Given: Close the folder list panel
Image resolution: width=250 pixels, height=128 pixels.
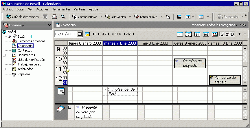Looking at the screenshot, I should (49, 25).
